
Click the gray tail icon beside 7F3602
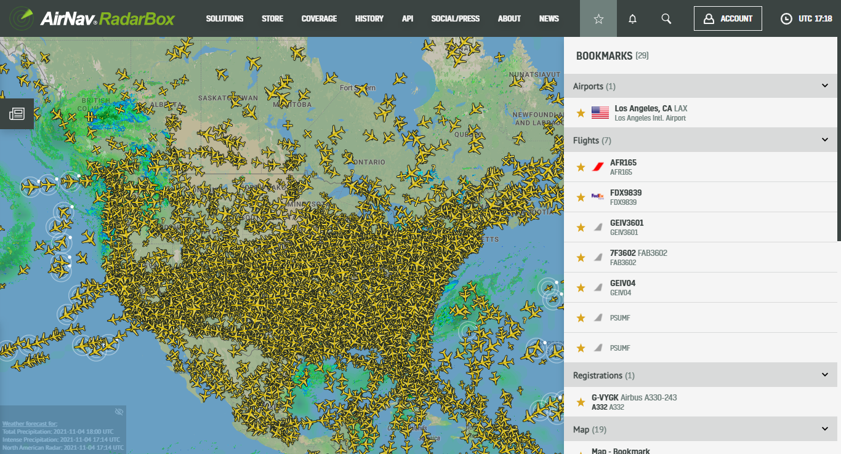point(597,257)
